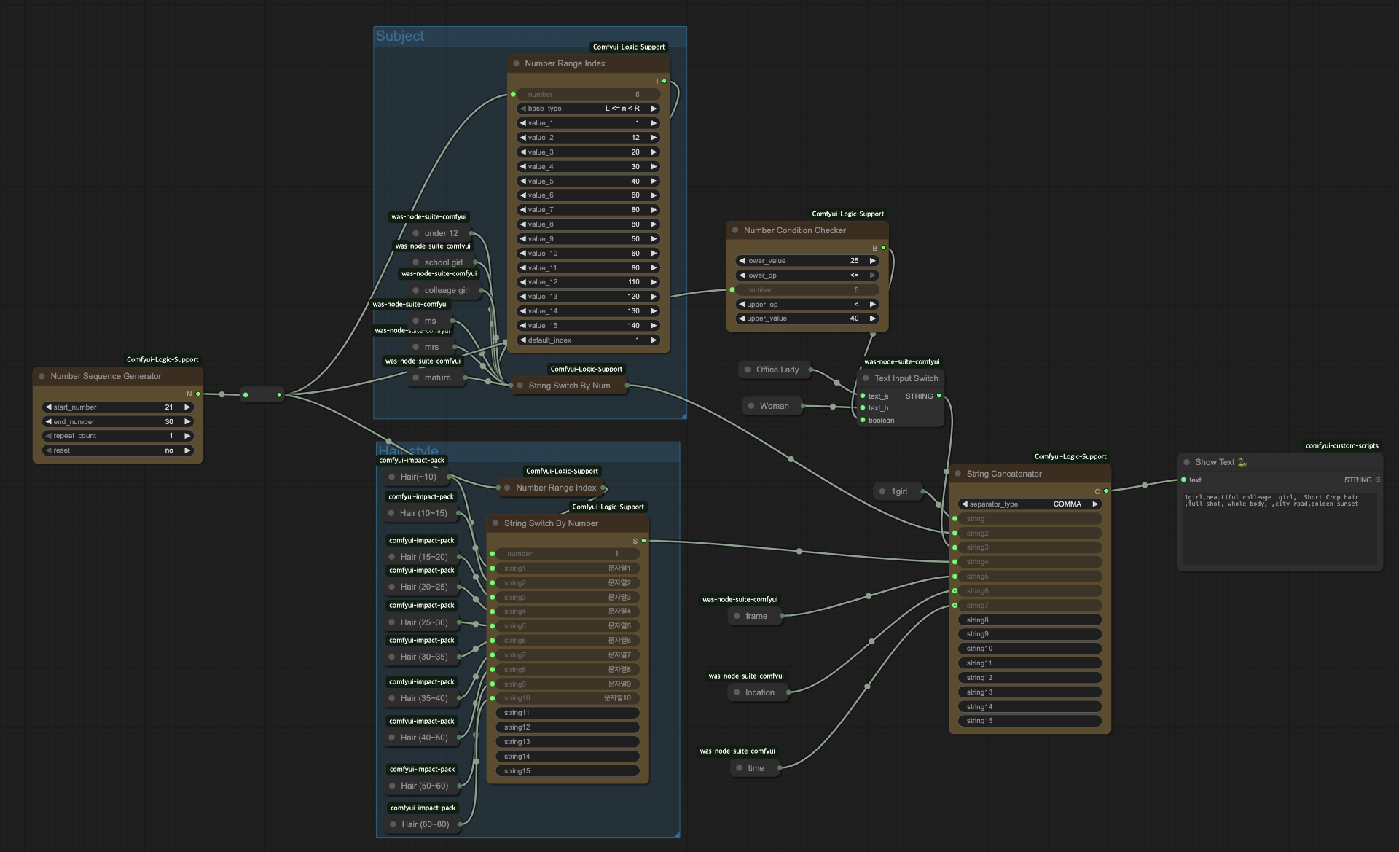Click the boolean input port of Text Input Switch
Image resolution: width=1399 pixels, height=852 pixels.
coord(863,420)
